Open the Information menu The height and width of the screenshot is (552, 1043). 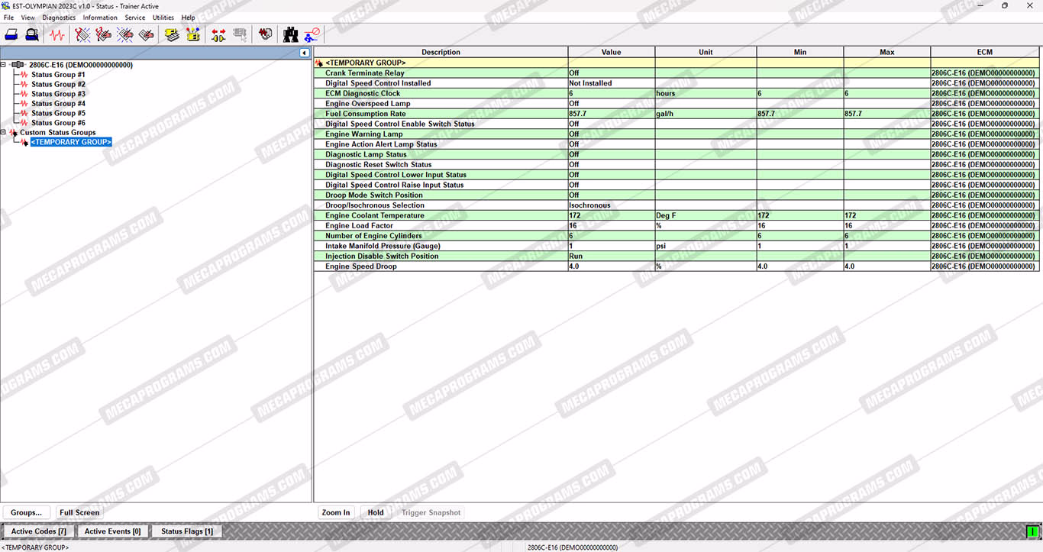point(100,18)
